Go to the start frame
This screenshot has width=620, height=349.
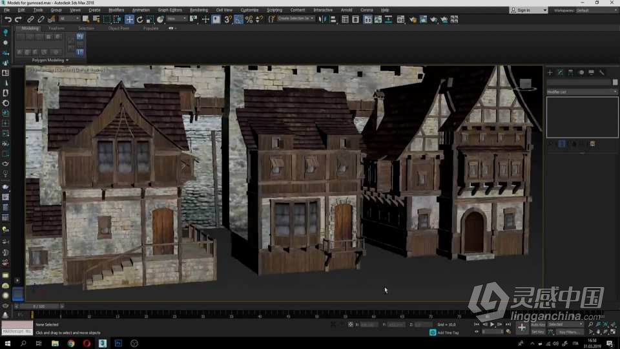coord(477,324)
